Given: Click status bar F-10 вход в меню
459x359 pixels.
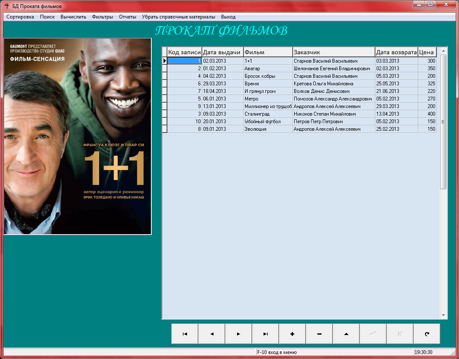Looking at the screenshot, I should 334,352.
